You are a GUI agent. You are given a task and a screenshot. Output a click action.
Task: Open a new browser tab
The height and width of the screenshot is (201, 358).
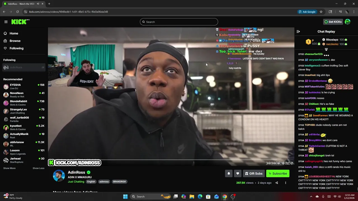pyautogui.click(x=49, y=4)
